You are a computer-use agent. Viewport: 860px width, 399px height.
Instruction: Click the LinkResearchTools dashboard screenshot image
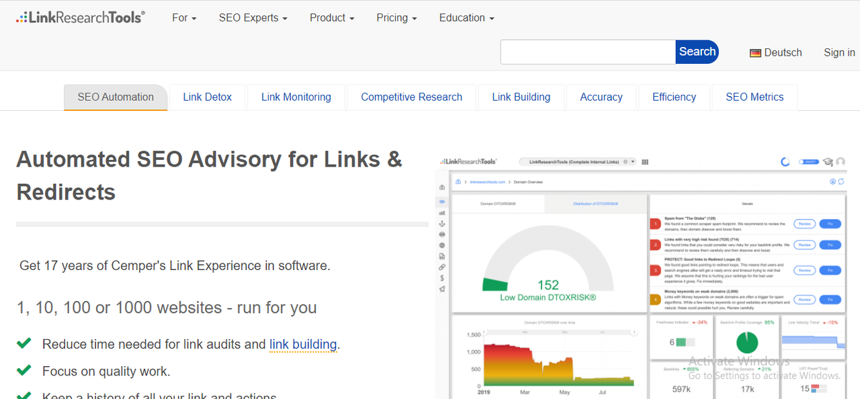[640, 276]
